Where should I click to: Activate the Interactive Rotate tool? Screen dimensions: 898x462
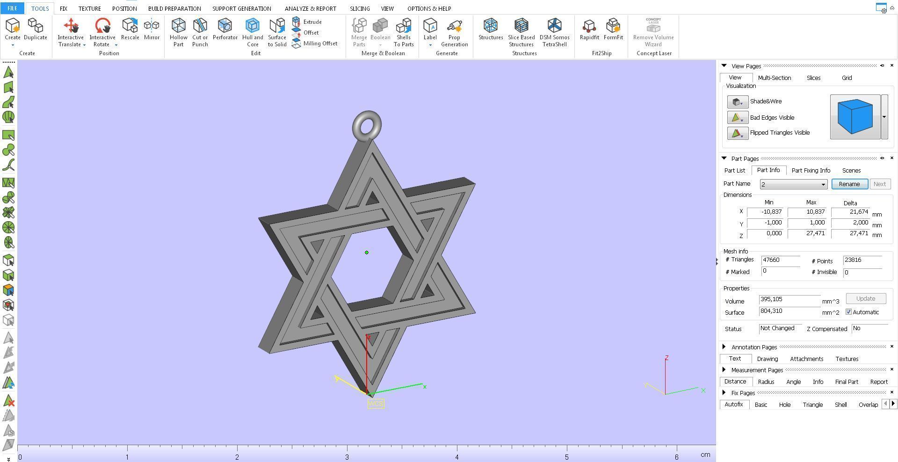pyautogui.click(x=102, y=32)
